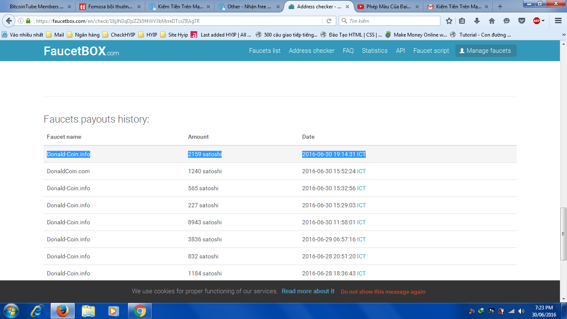Screen dimensions: 567x319
Task: Switch to the Gmail Kiếm Tiền Trên Mạng tab
Action: 458,7
